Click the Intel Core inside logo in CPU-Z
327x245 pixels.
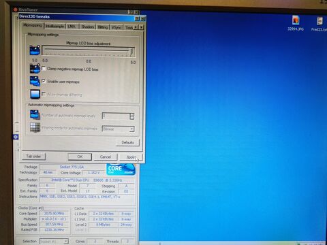(x=121, y=169)
